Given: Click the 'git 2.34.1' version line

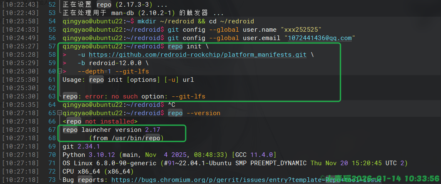Looking at the screenshot, I should (x=81, y=146).
